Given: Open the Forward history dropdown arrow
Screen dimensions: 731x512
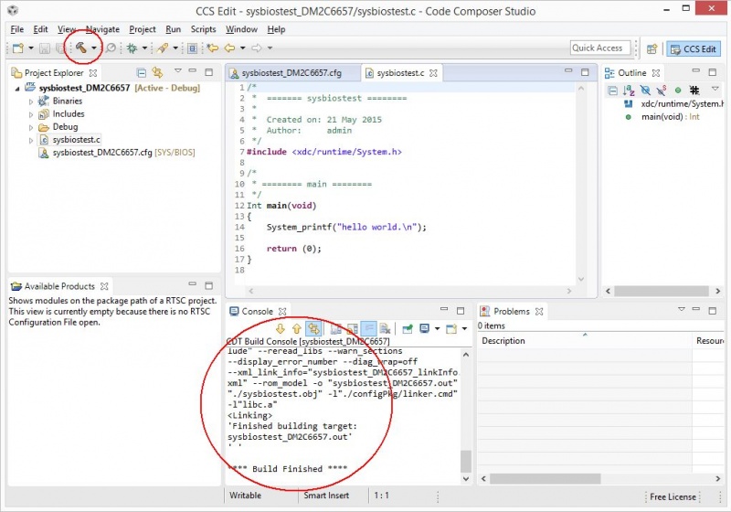Looking at the screenshot, I should click(x=270, y=48).
